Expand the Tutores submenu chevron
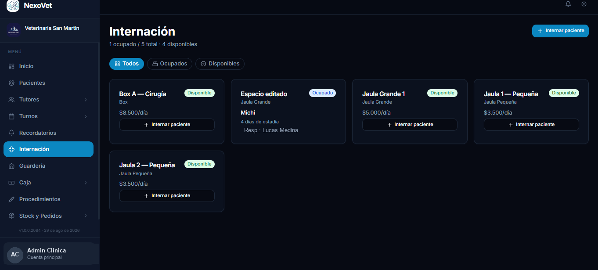Image resolution: width=598 pixels, height=270 pixels. [86, 100]
